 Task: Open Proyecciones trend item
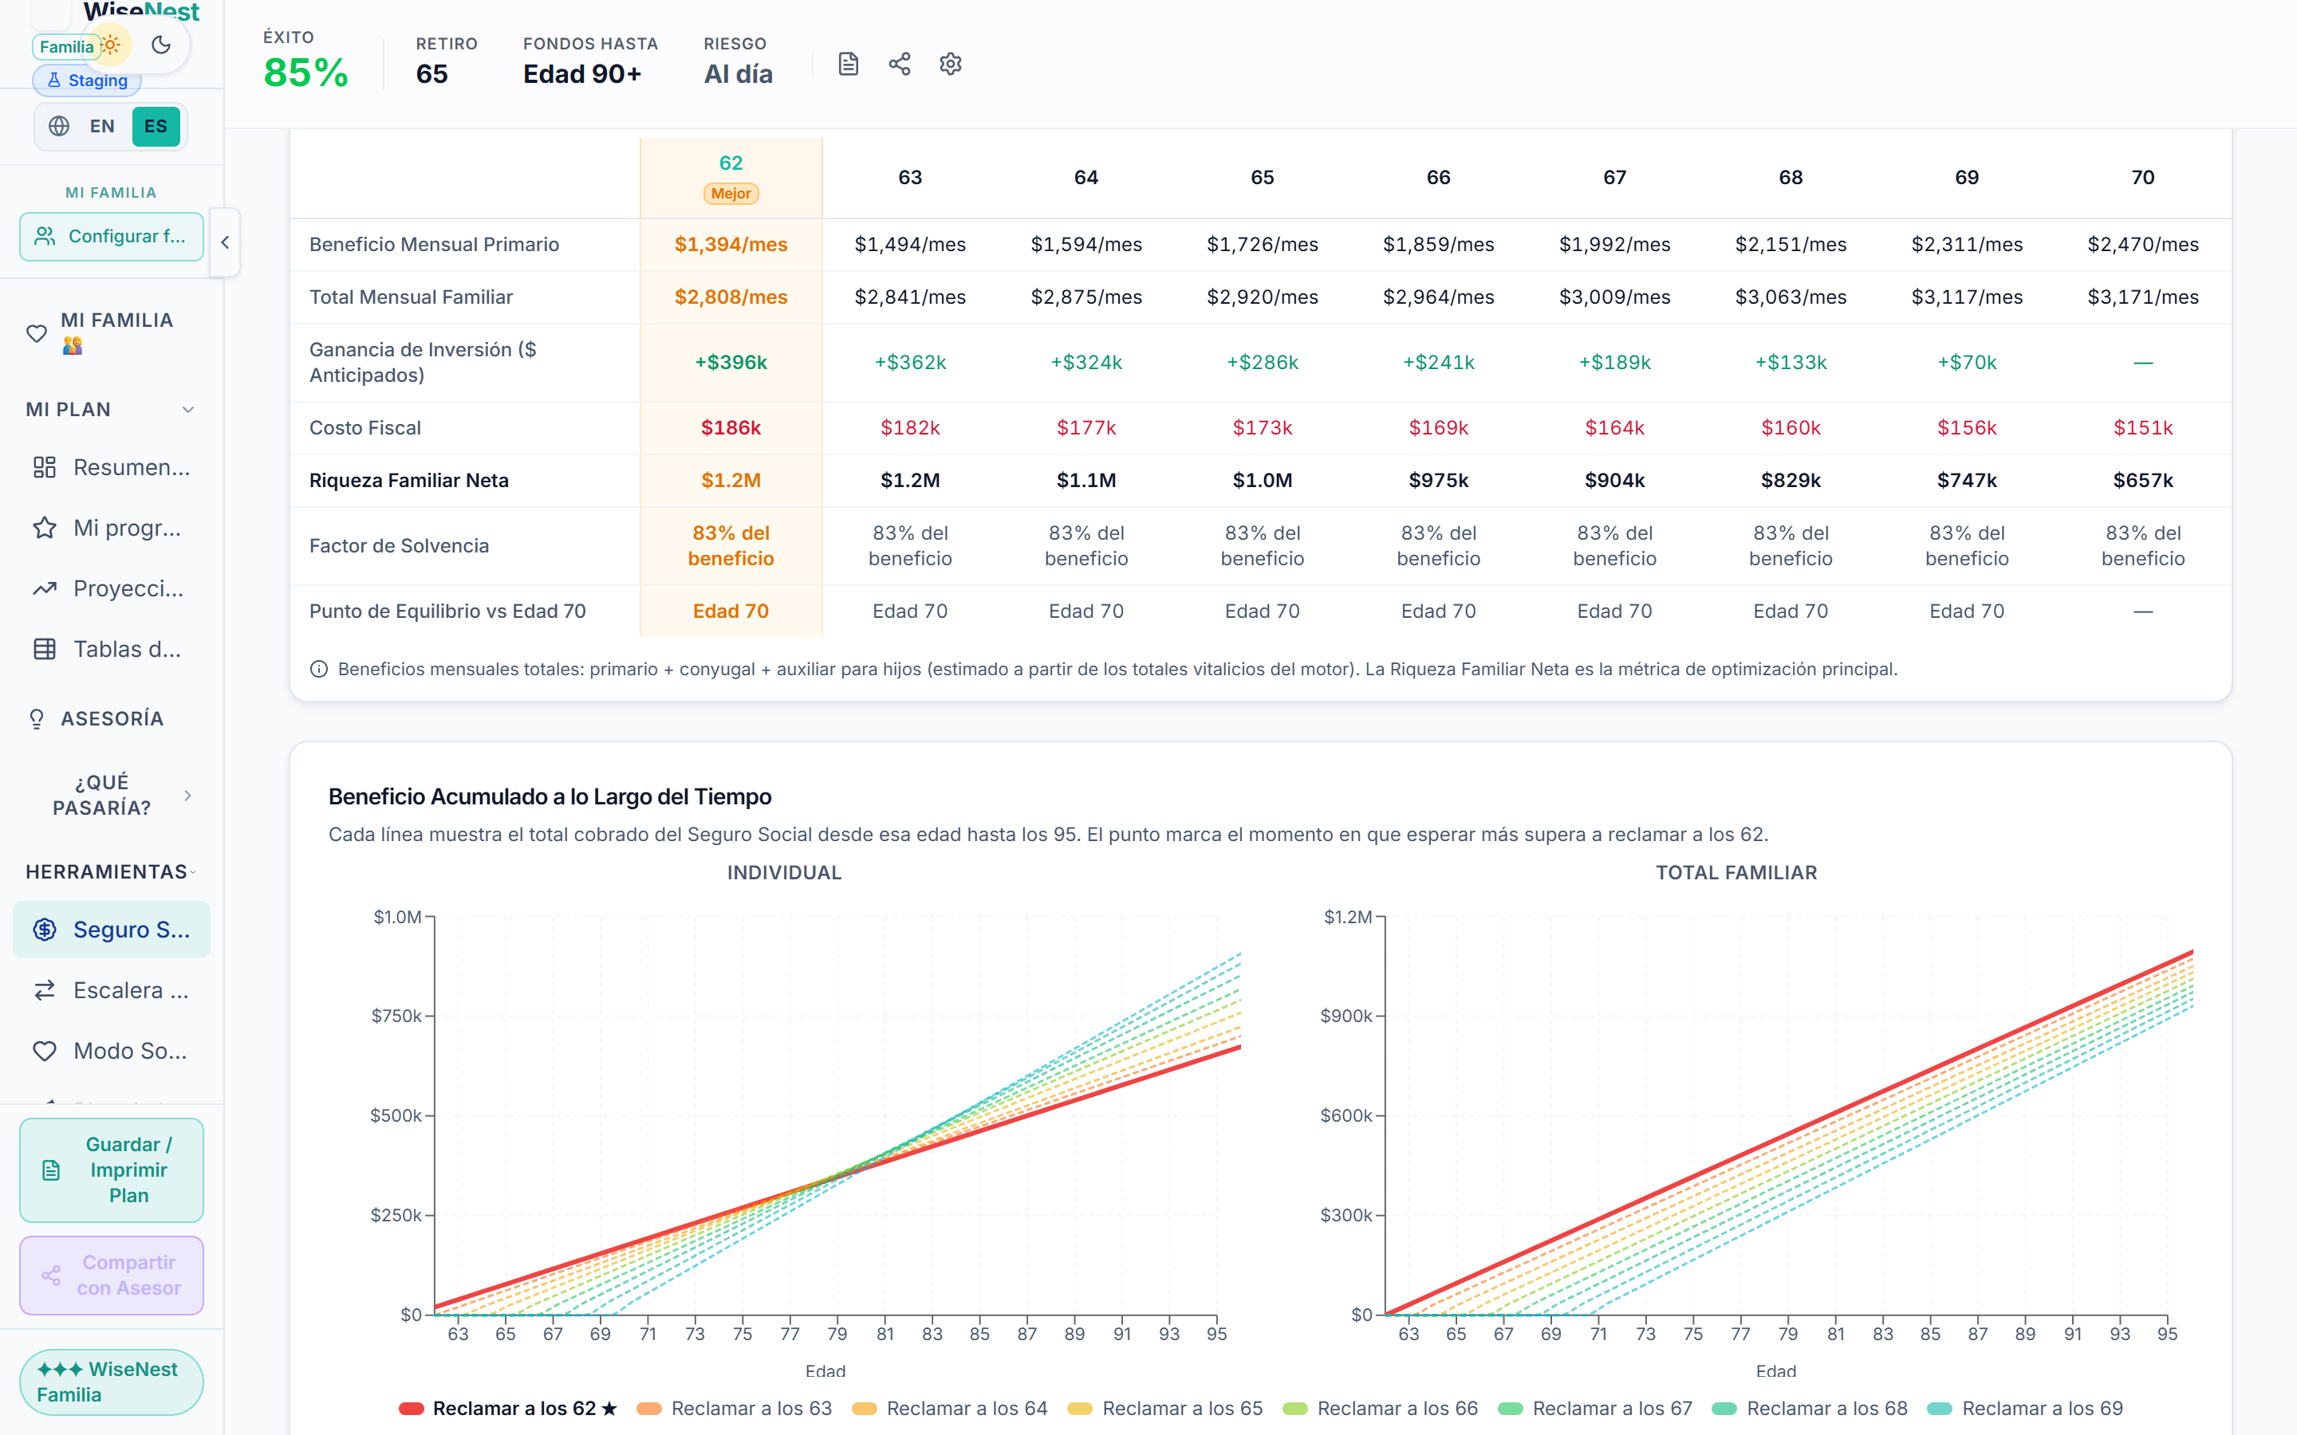111,588
